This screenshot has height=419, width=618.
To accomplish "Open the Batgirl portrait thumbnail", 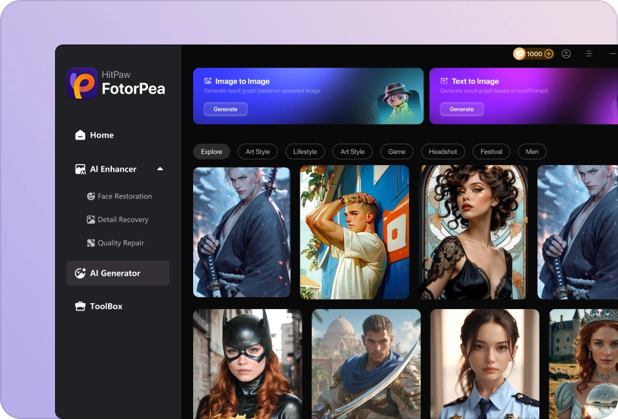I will pos(247,364).
